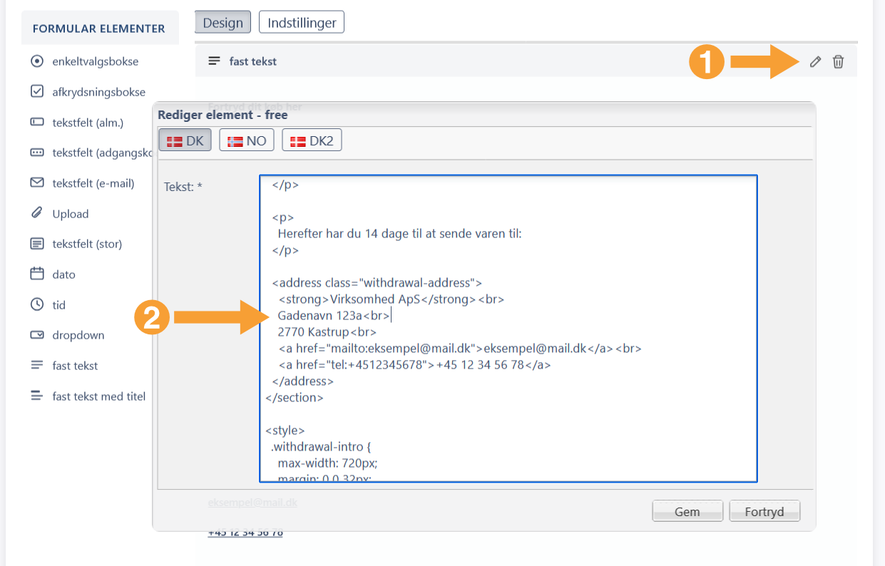This screenshot has height=566, width=885.
Task: Click the drag handle icon of fast tekst row
Action: click(x=214, y=61)
